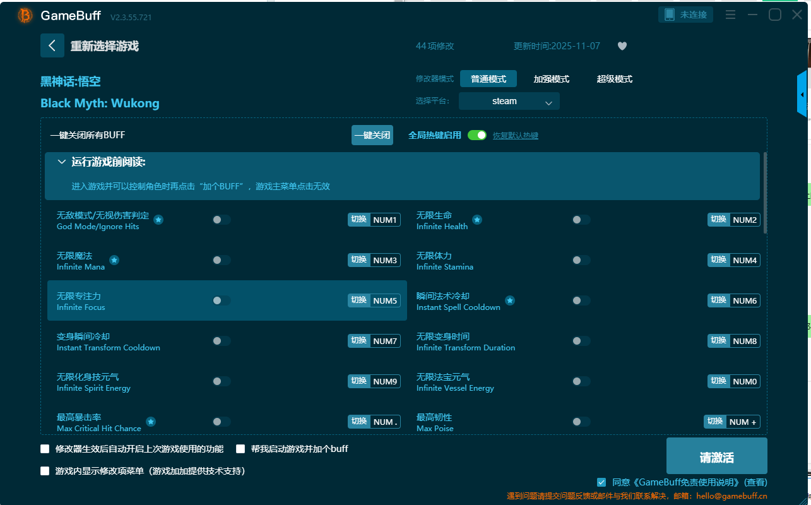Enable the Infinite Health switch
The height and width of the screenshot is (505, 811).
pyautogui.click(x=581, y=220)
